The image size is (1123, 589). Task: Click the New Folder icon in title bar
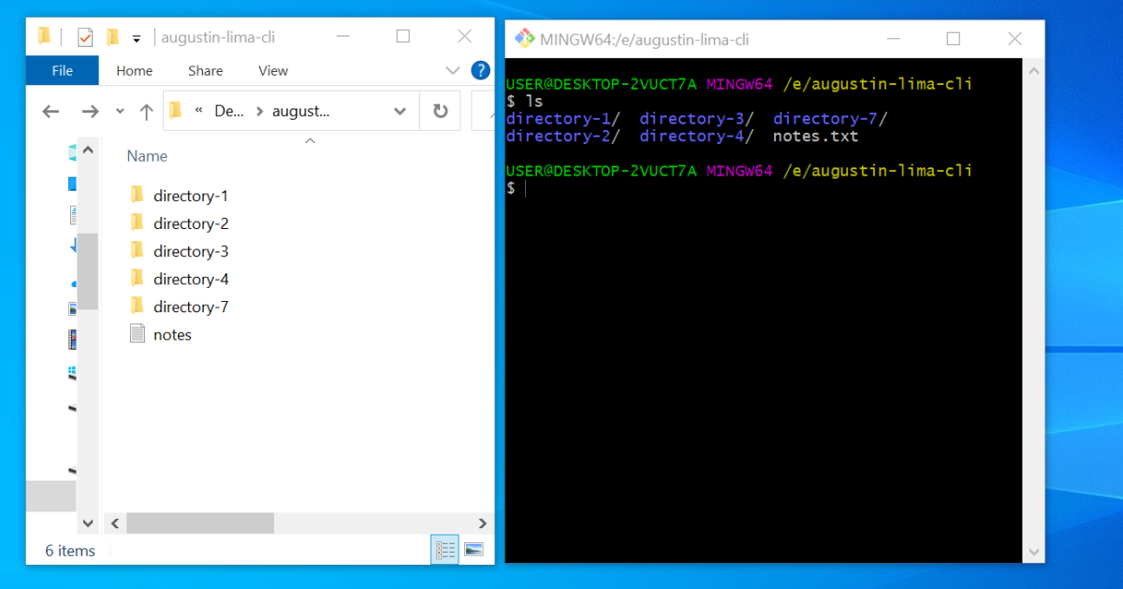[x=113, y=37]
